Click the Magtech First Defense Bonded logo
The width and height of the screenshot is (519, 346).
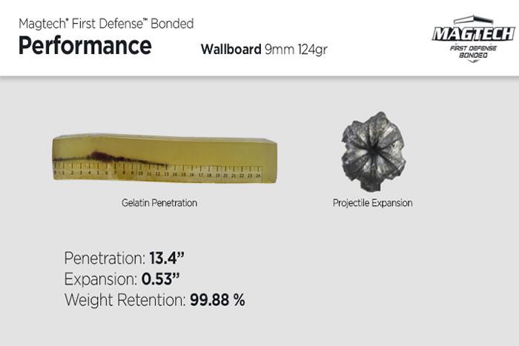(473, 39)
